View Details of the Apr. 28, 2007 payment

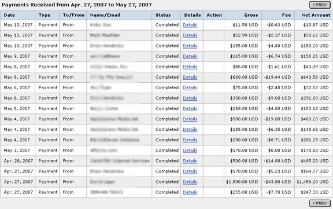[x=190, y=161]
